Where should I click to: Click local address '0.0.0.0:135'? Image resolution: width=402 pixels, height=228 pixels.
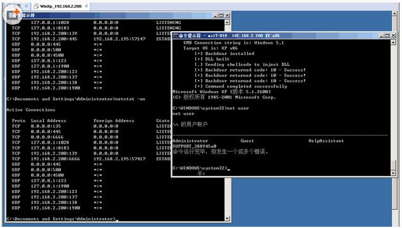point(46,126)
